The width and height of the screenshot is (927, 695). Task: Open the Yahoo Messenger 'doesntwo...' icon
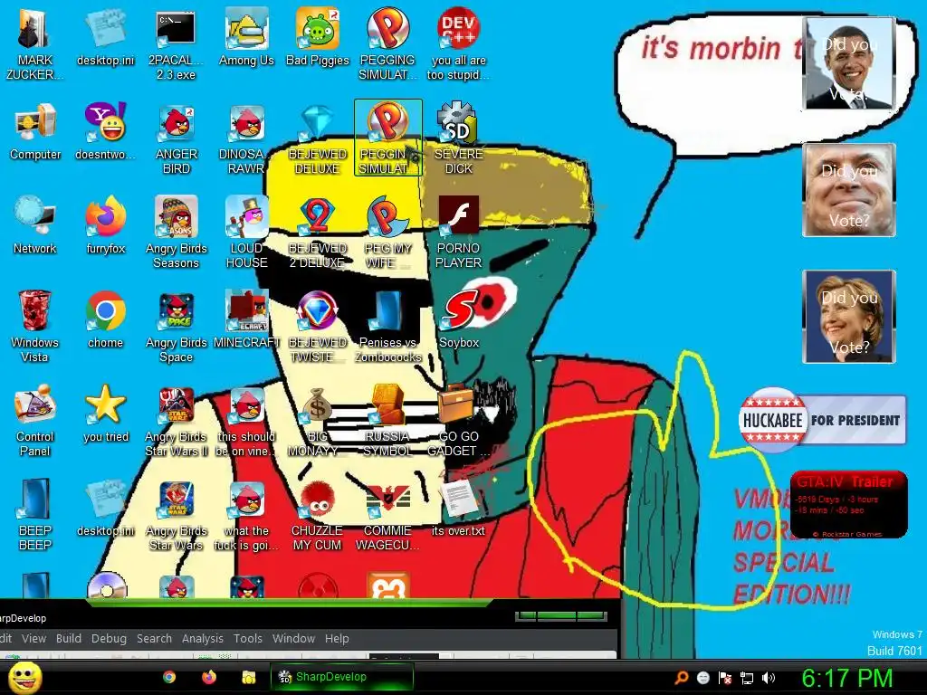coord(105,132)
